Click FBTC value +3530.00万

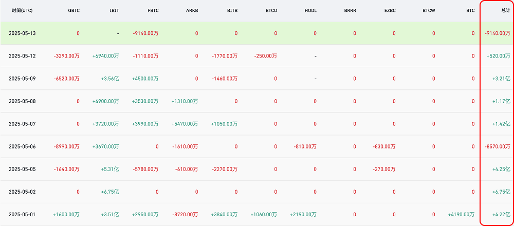click(x=145, y=101)
